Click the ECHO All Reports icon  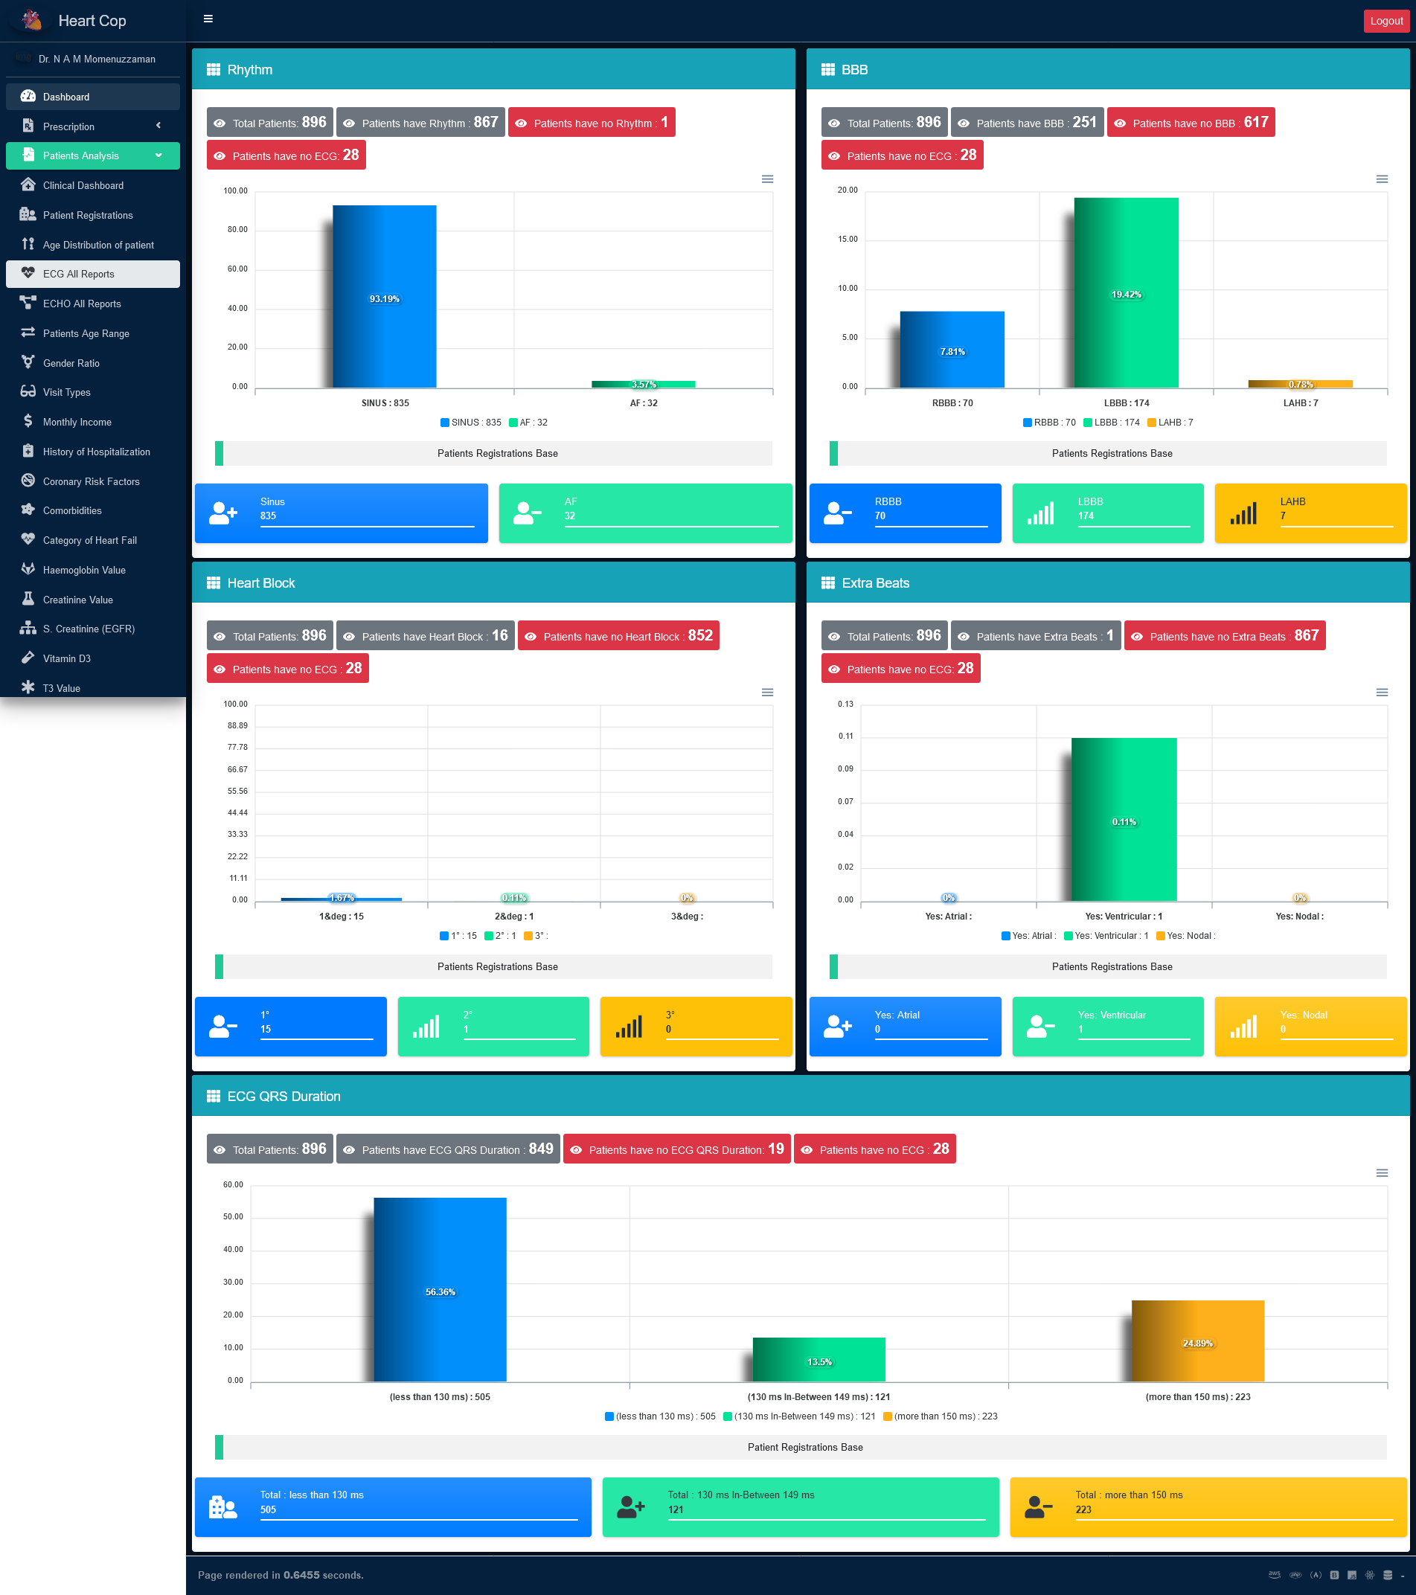28,303
